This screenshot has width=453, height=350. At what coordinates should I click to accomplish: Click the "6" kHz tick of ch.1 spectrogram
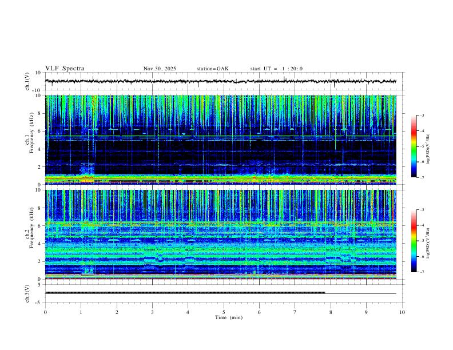39,131
